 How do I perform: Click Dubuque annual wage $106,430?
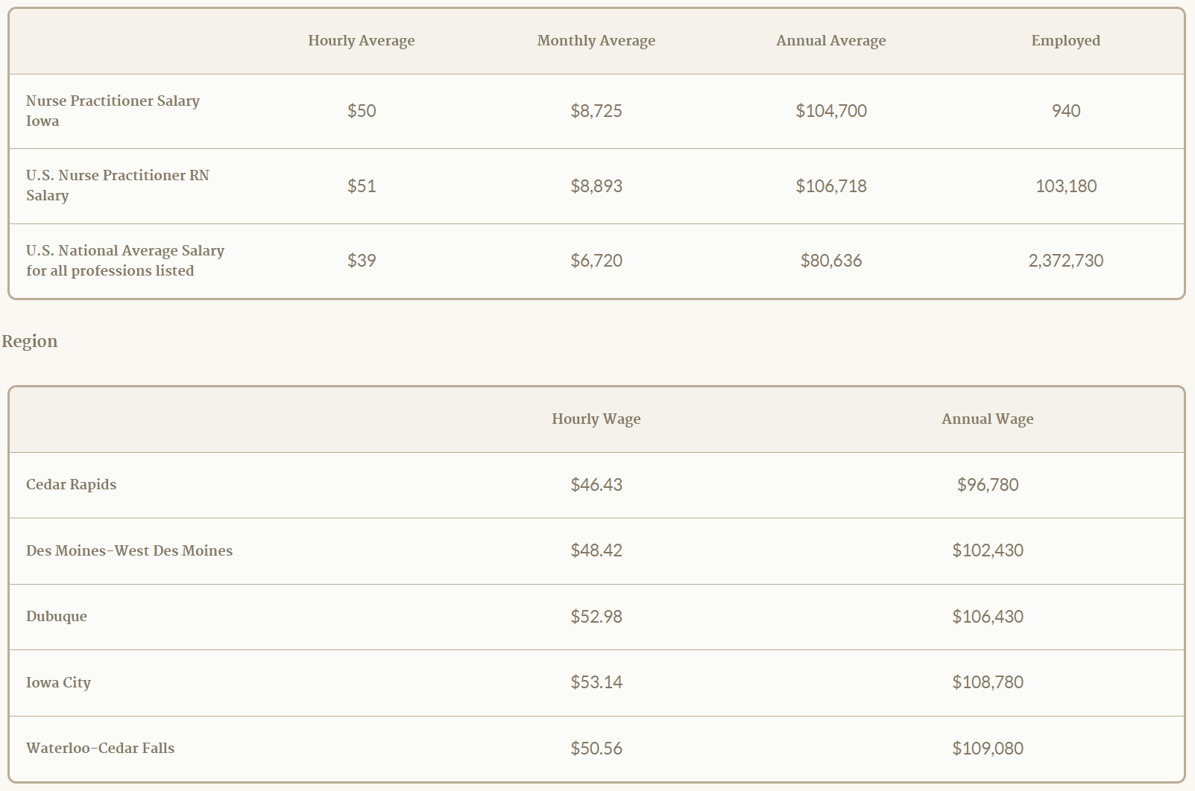coord(988,617)
